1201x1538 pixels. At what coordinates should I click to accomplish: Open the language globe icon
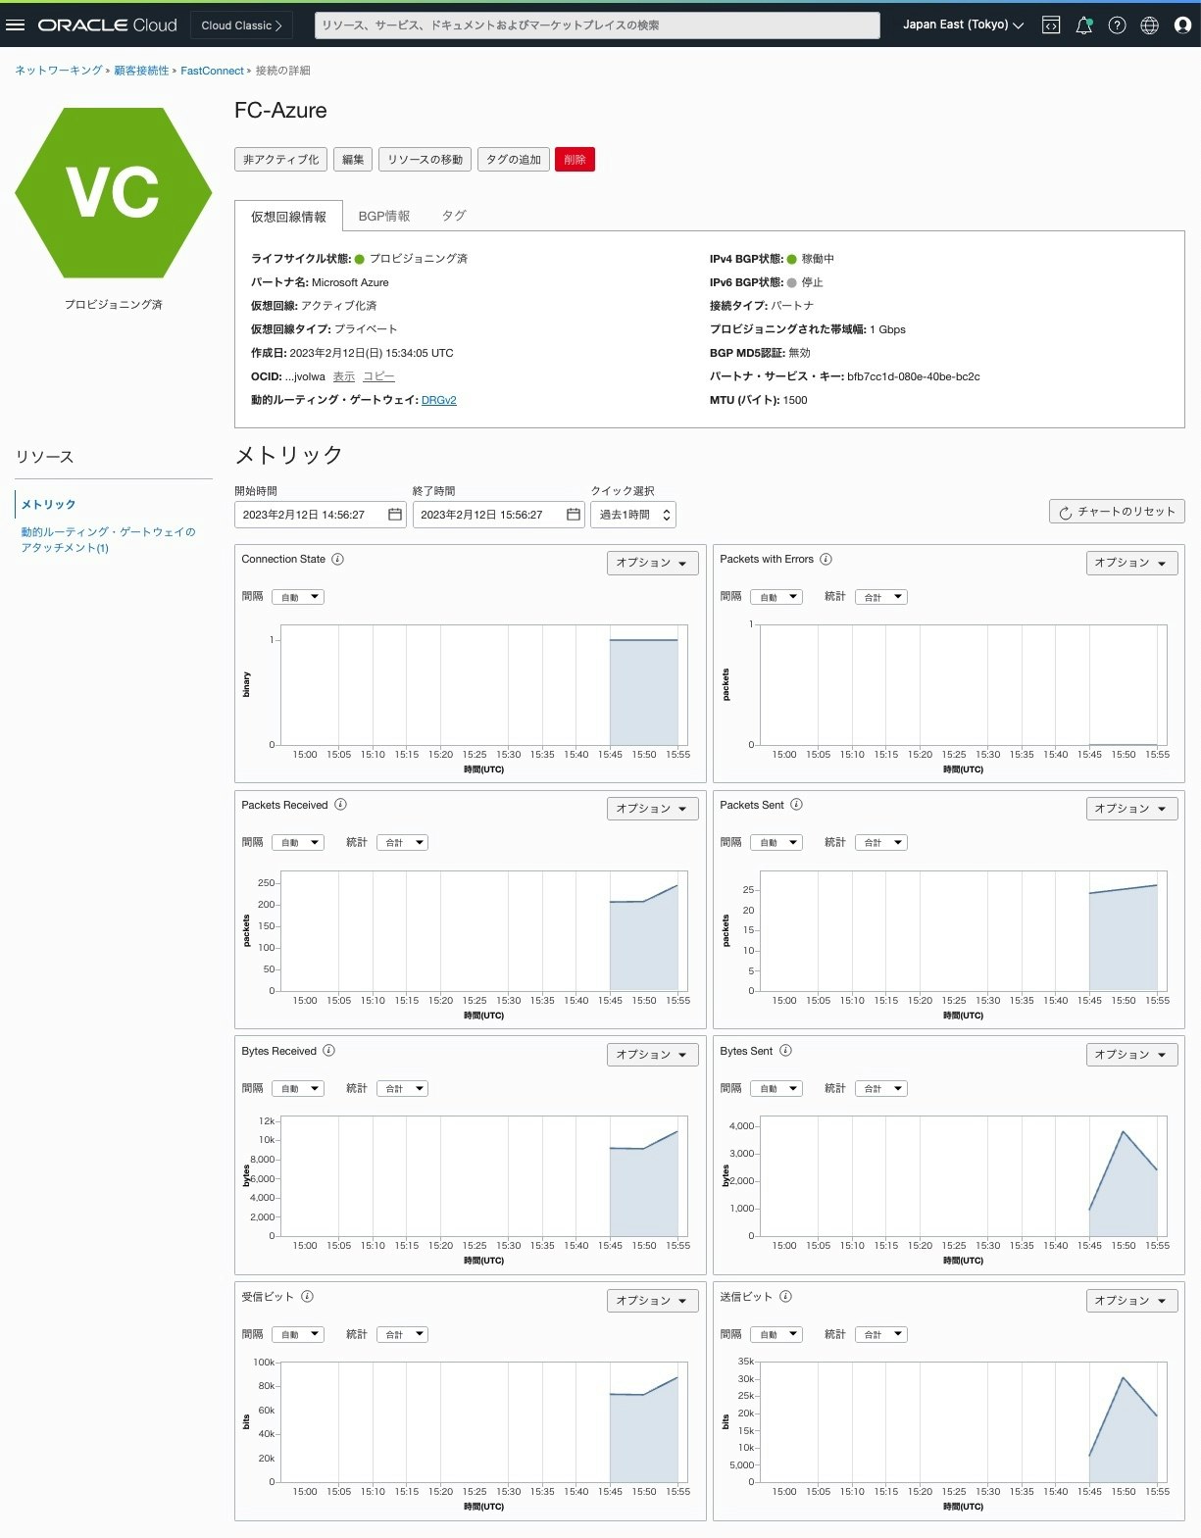[1150, 25]
